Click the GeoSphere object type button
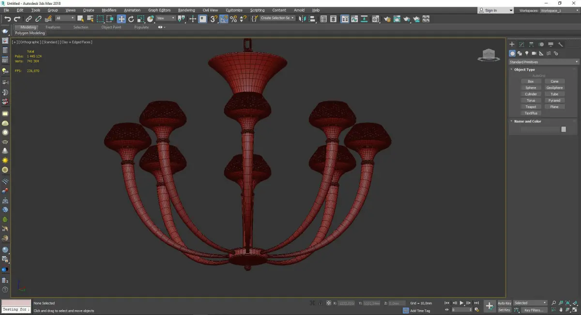The height and width of the screenshot is (315, 581). pyautogui.click(x=554, y=88)
